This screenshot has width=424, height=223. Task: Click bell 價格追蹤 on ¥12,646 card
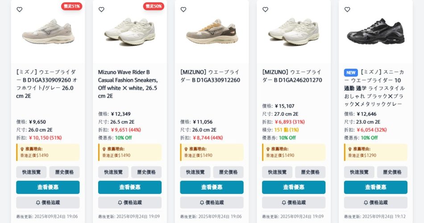click(x=376, y=202)
